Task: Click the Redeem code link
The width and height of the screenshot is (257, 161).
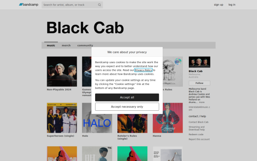Action: [196, 134]
